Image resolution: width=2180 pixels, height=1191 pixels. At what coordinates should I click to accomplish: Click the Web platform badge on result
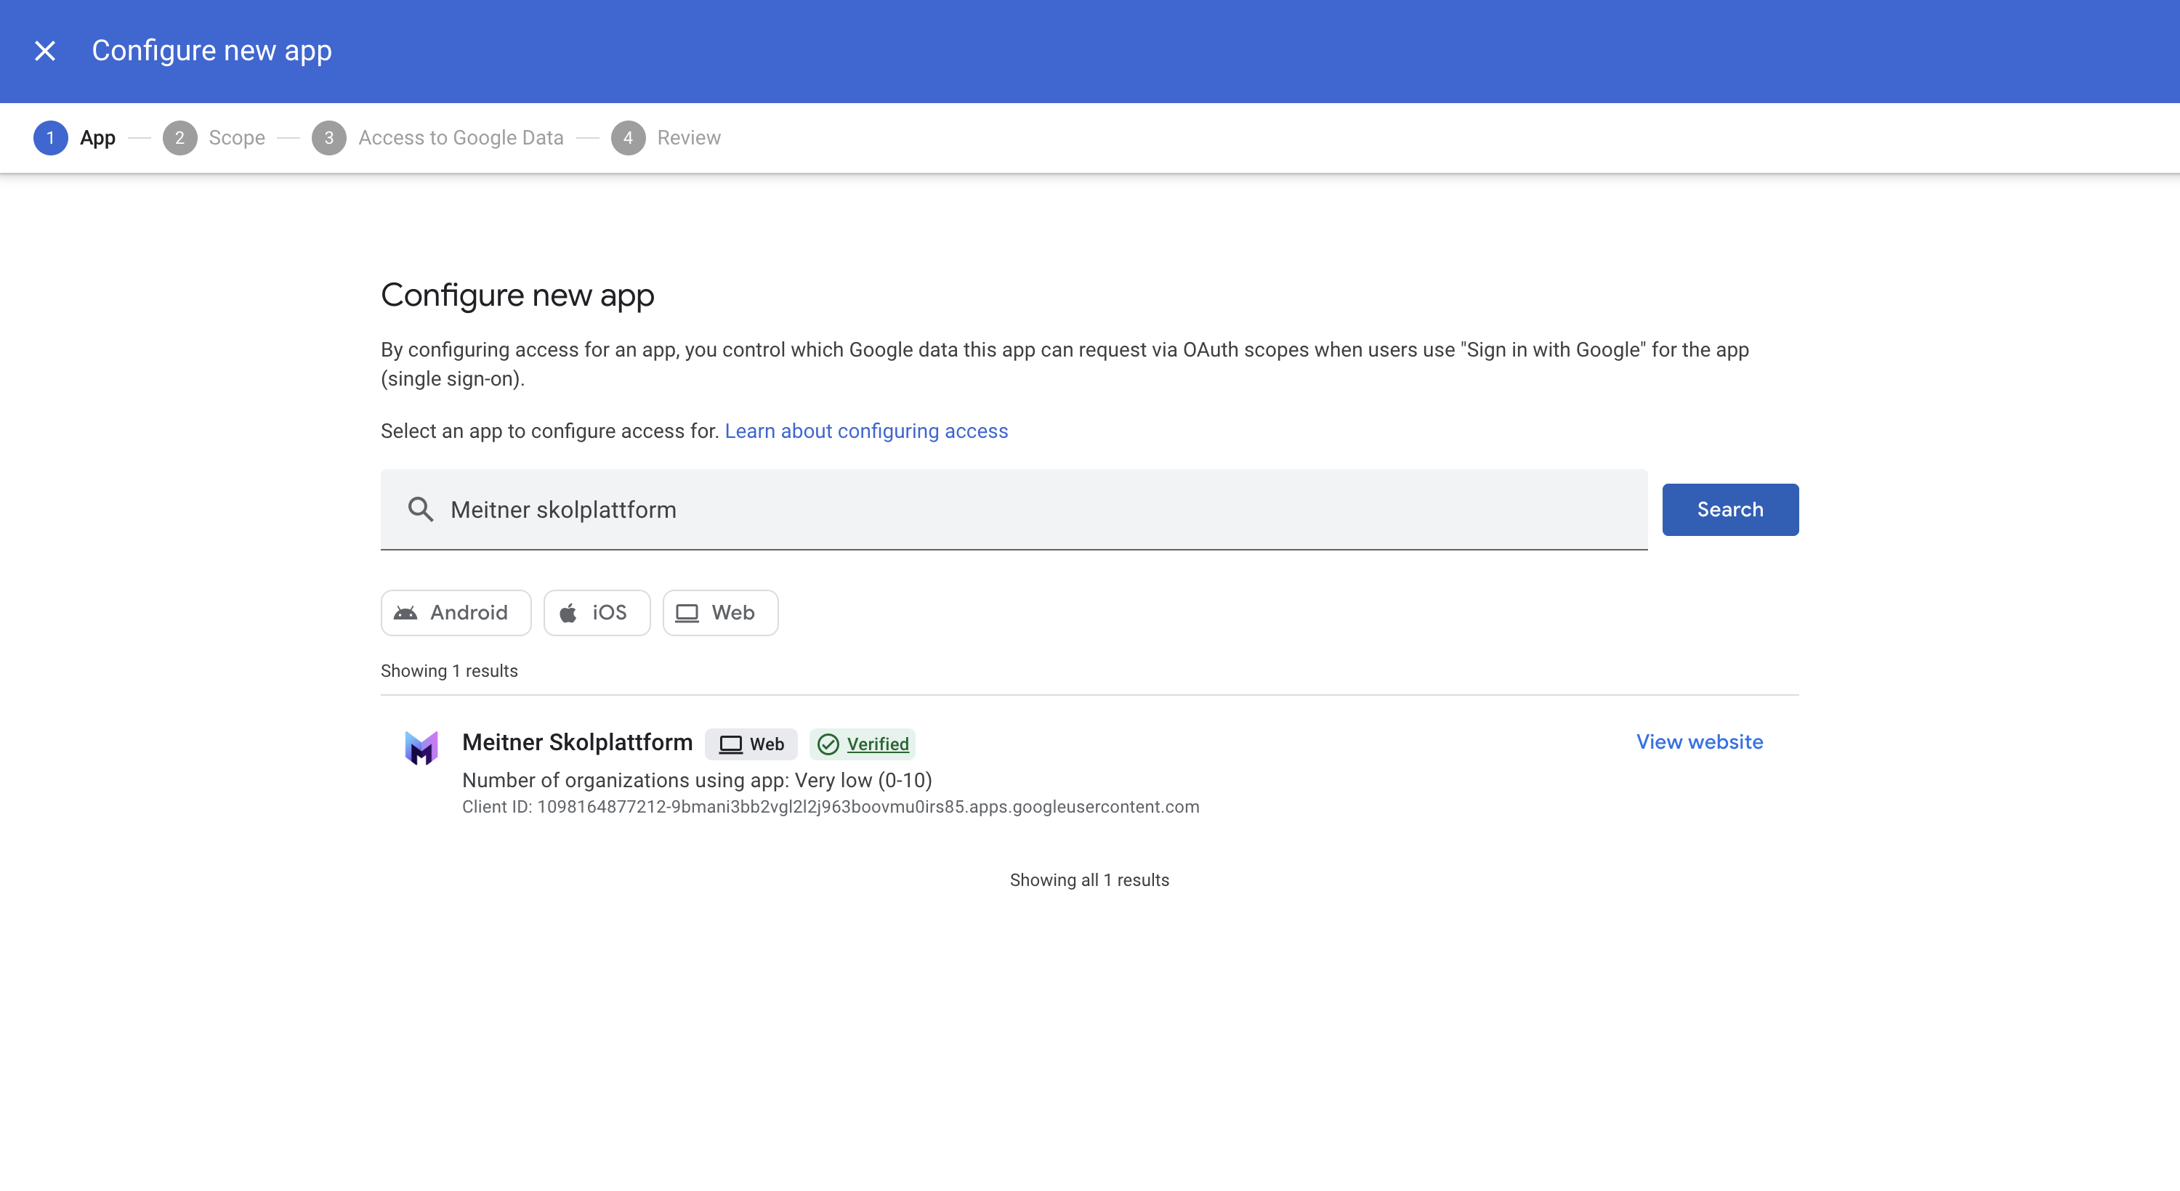pos(751,744)
